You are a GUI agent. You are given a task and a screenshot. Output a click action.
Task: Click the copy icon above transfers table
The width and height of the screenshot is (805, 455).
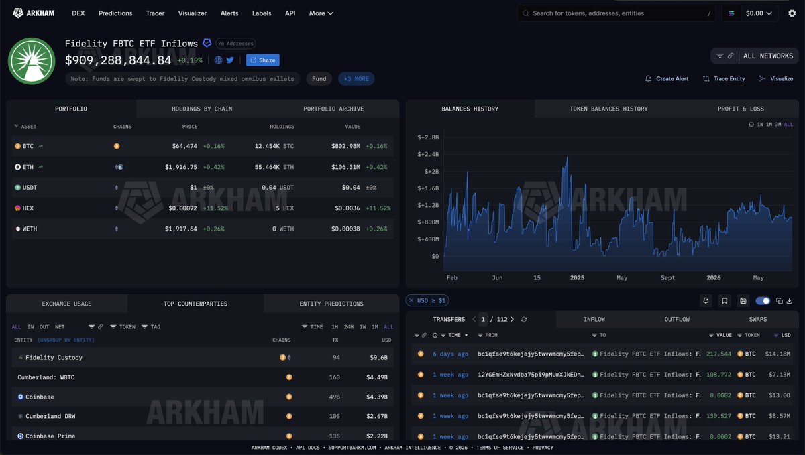[x=780, y=301]
